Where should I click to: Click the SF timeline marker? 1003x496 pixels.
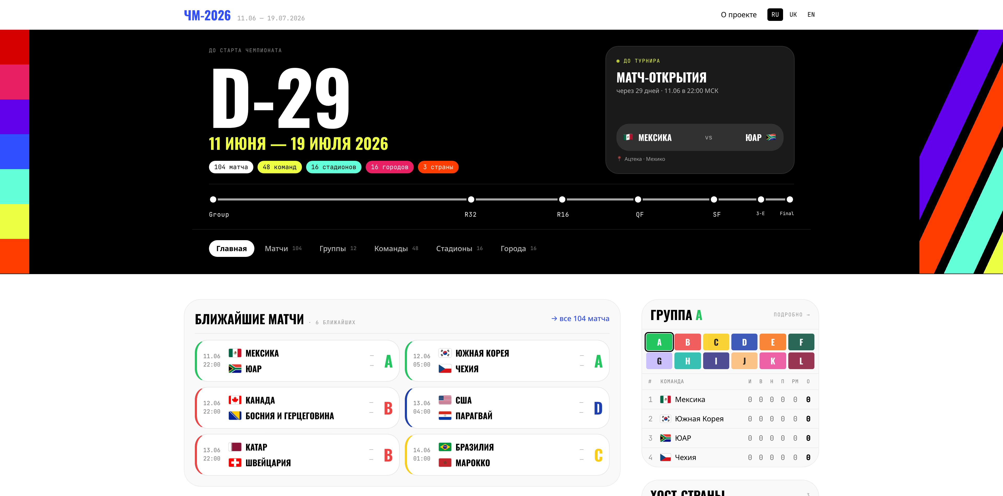[714, 199]
